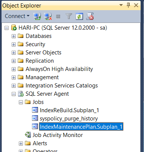Screen dimensions: 144x152
Task: Select the Jobs tree label
Action: pos(38,102)
